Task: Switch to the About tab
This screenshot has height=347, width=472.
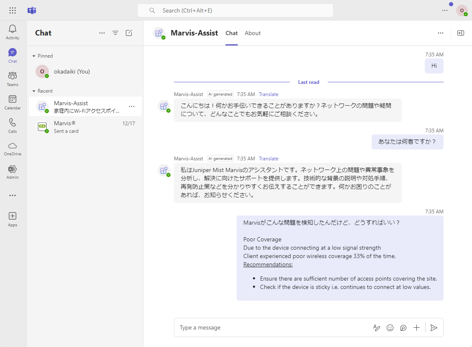Action: pyautogui.click(x=253, y=33)
